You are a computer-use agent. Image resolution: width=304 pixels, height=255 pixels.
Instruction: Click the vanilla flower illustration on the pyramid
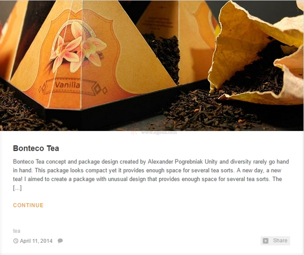[78, 47]
